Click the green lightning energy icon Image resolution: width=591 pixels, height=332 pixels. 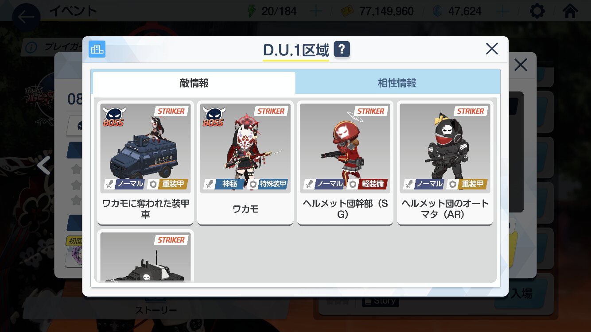click(x=252, y=11)
